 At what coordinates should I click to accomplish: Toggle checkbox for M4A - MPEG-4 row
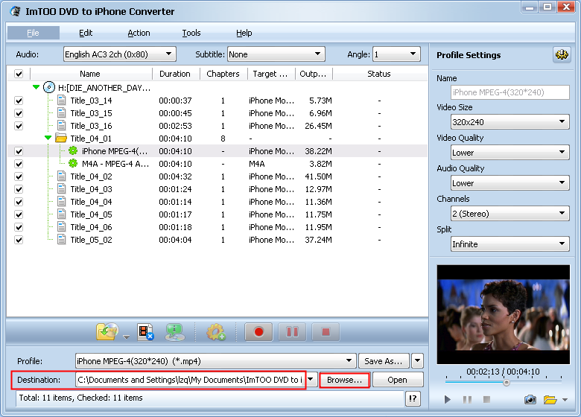(x=19, y=164)
